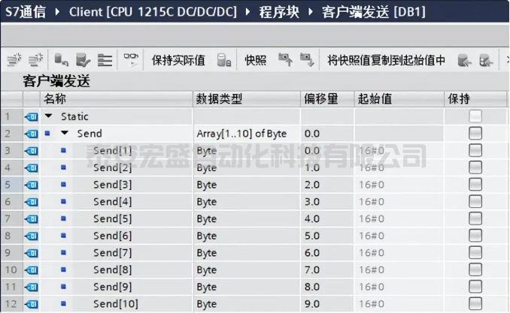This screenshot has width=510, height=313.
Task: Collapse the Static tree node
Action: point(49,116)
